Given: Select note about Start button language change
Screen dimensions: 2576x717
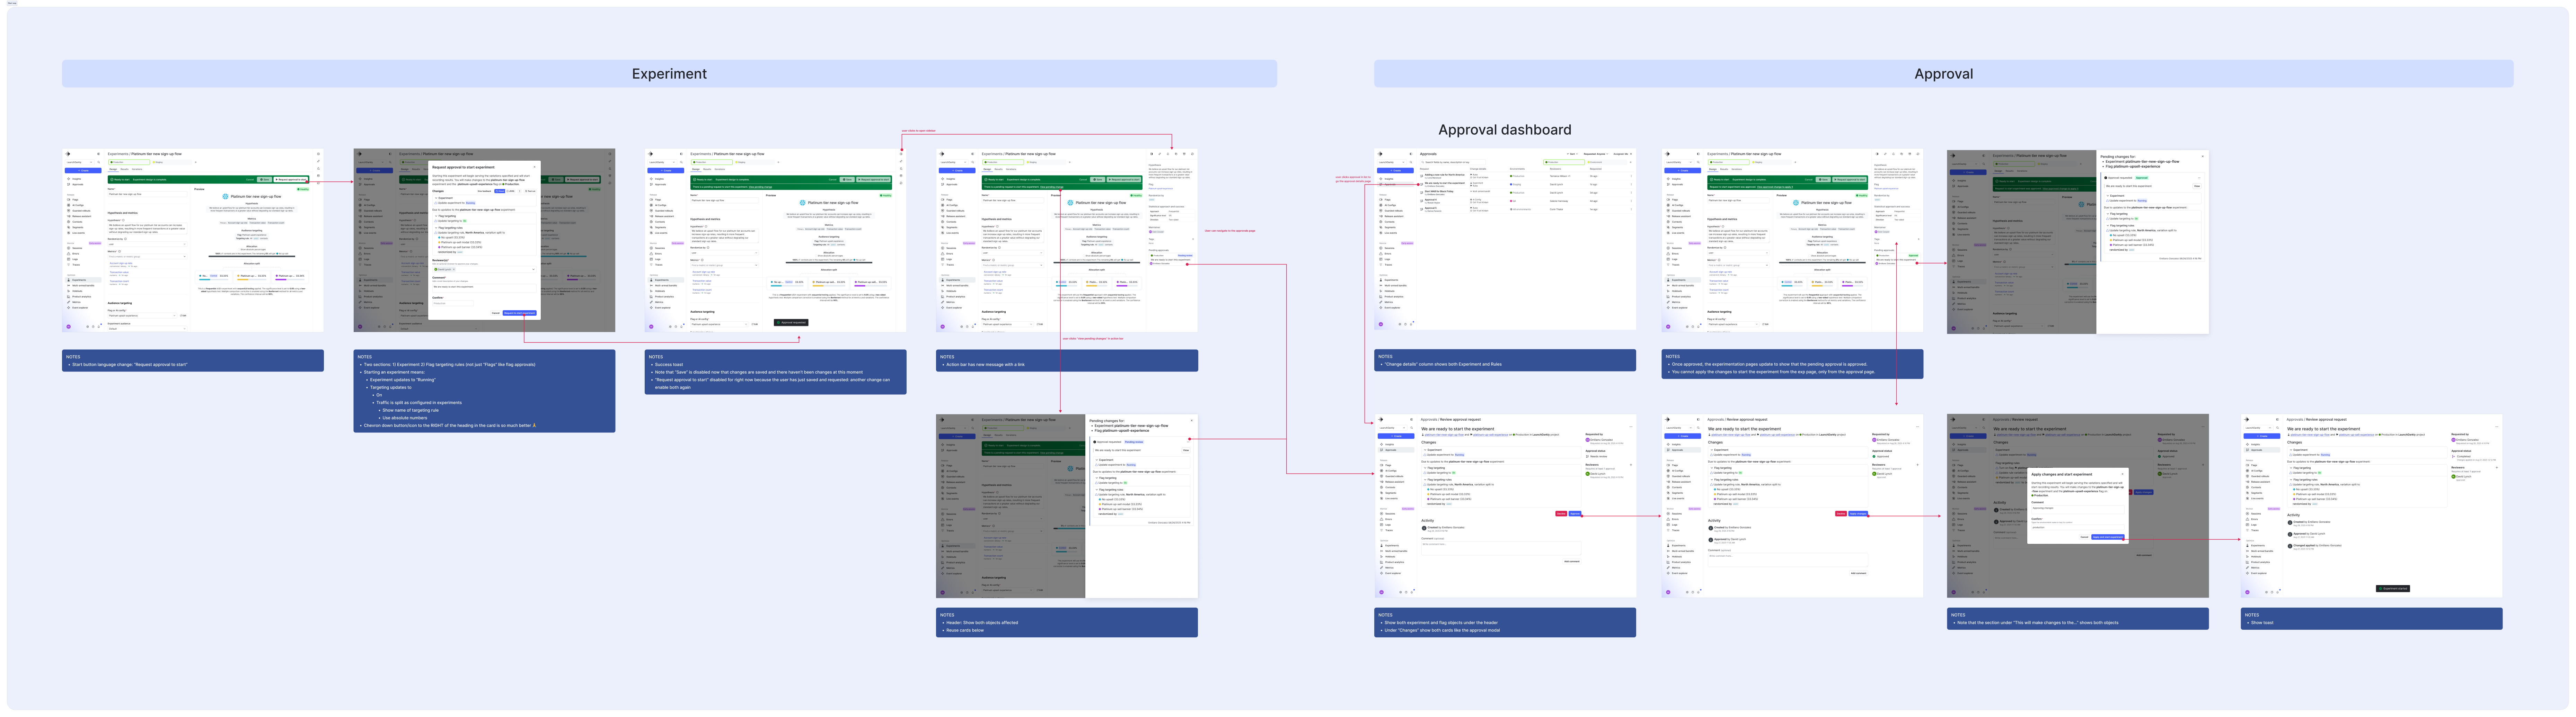Looking at the screenshot, I should [193, 361].
